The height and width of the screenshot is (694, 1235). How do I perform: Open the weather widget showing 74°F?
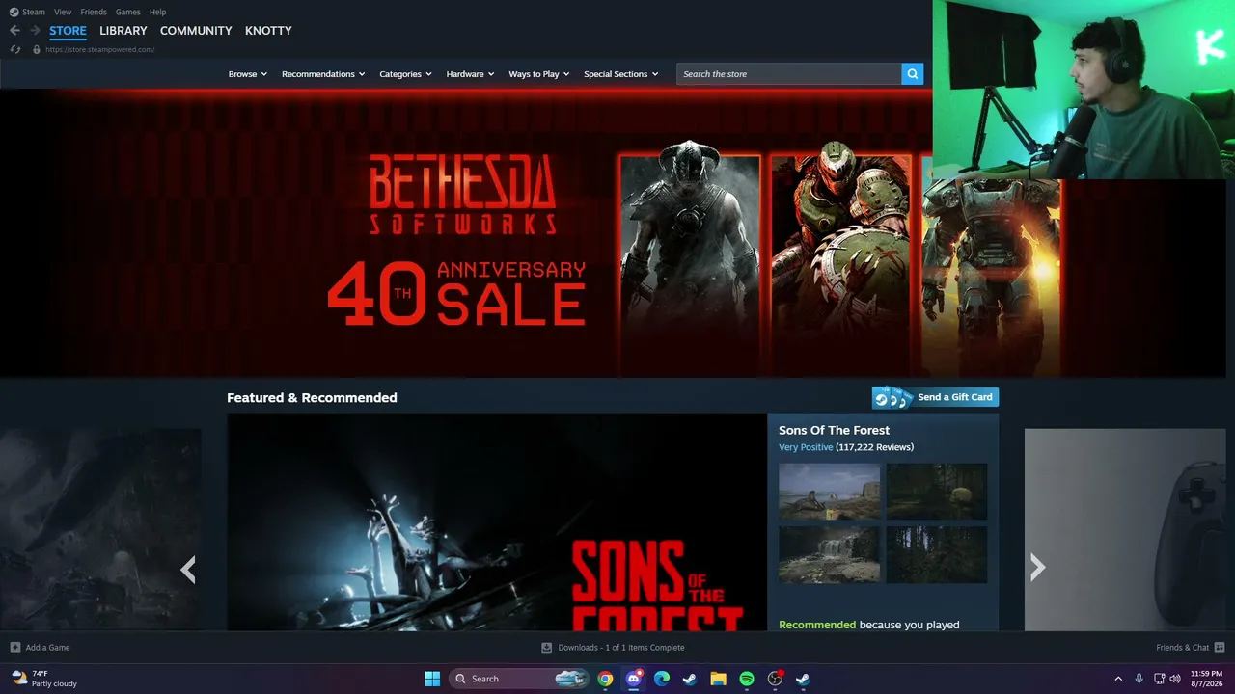pos(44,679)
